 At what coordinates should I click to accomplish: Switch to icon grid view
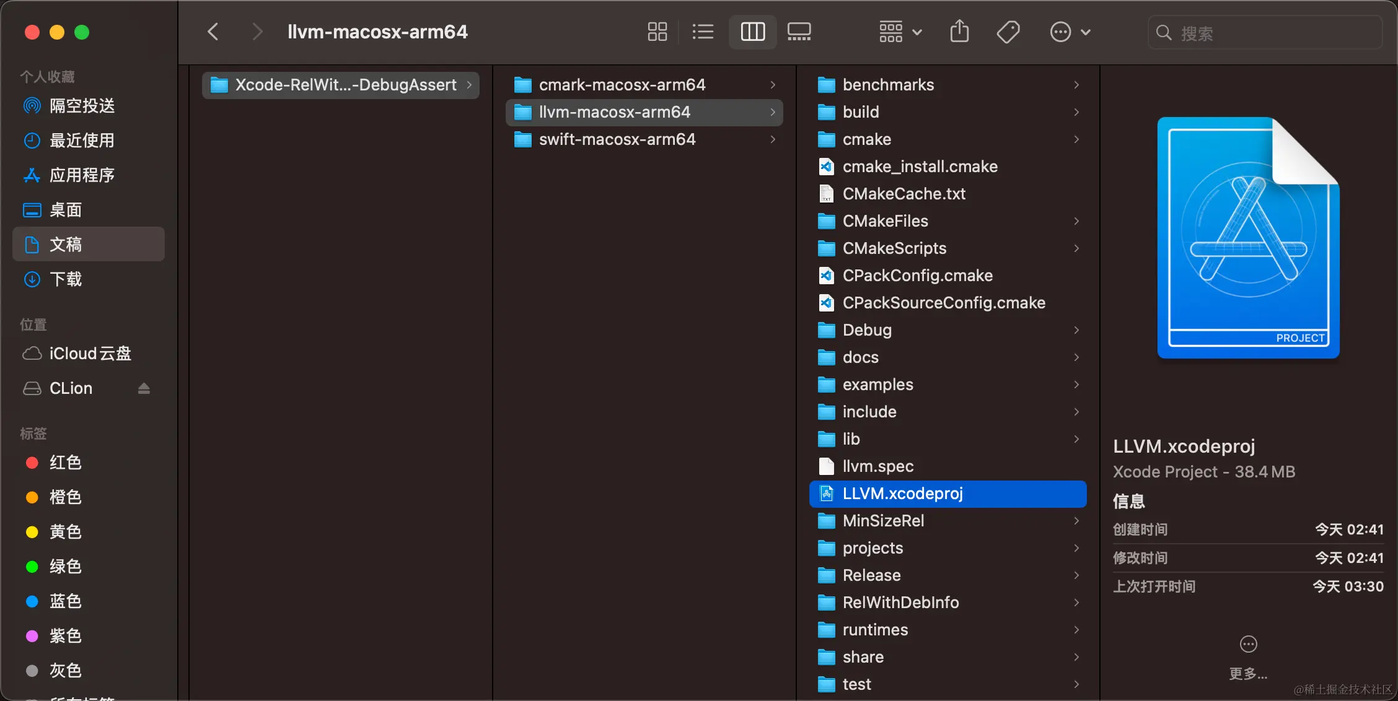(x=657, y=32)
